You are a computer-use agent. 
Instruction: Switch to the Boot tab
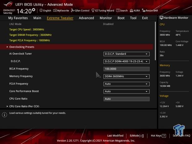121,18
